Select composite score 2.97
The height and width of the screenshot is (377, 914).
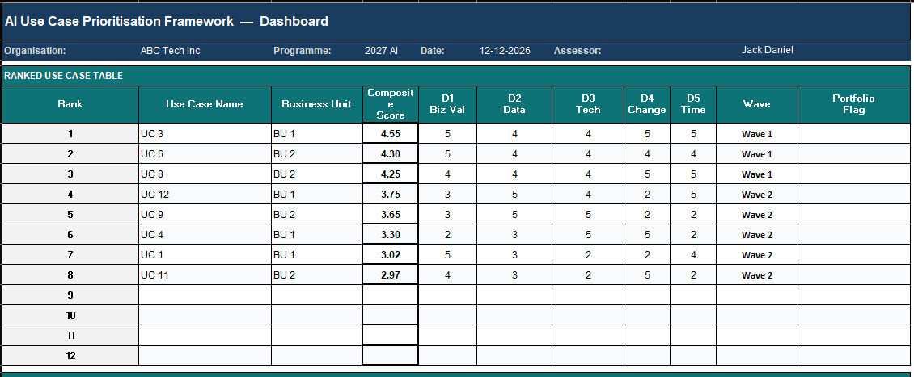[391, 275]
